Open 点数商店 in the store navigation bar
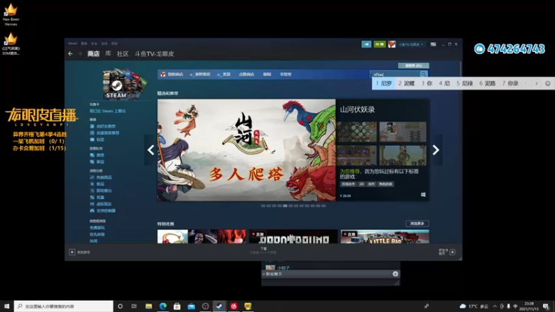This screenshot has width=555, height=312. 246,74
